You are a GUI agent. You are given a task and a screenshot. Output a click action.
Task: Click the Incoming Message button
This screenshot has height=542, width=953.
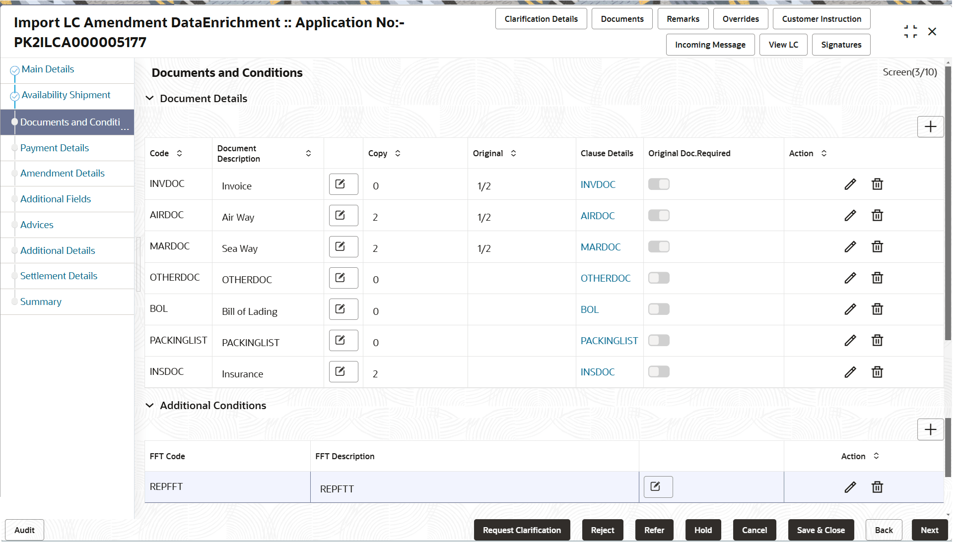coord(710,45)
